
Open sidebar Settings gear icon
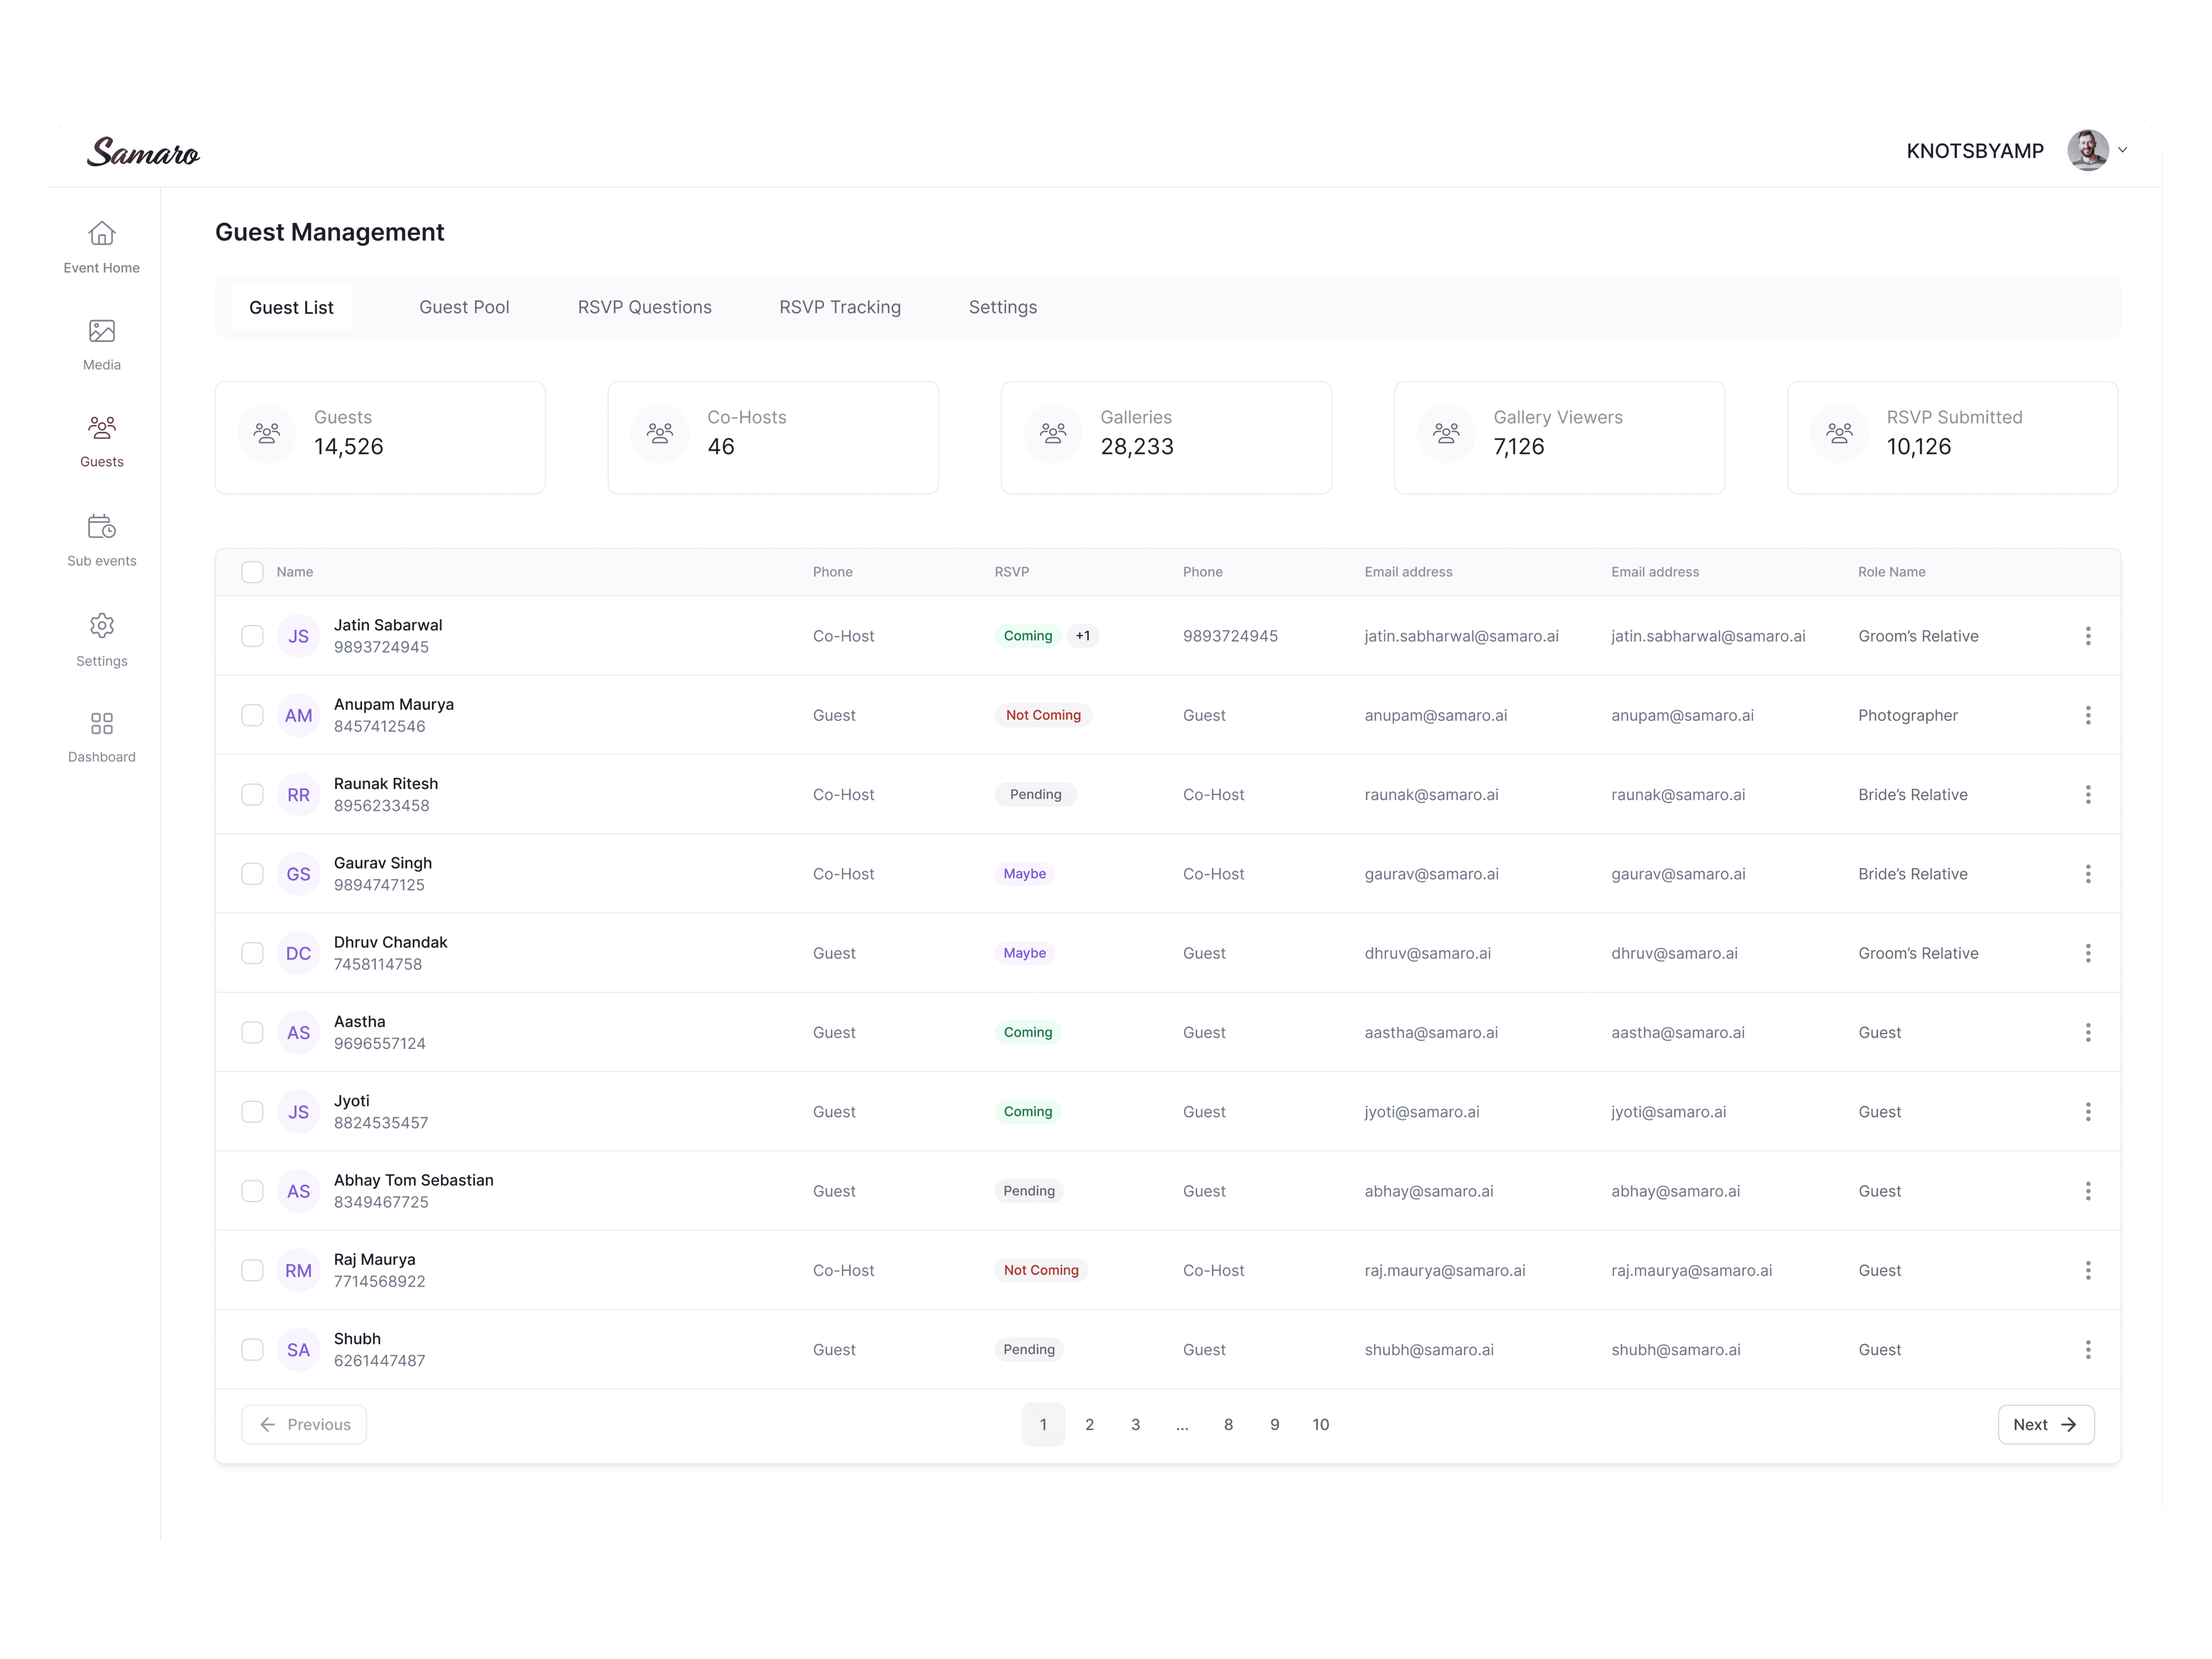click(101, 626)
